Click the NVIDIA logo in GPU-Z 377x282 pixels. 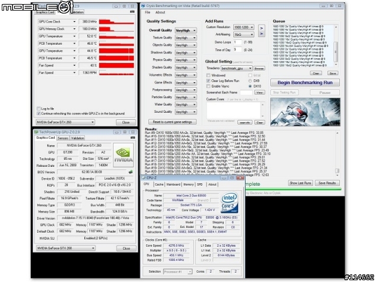pyautogui.click(x=123, y=155)
